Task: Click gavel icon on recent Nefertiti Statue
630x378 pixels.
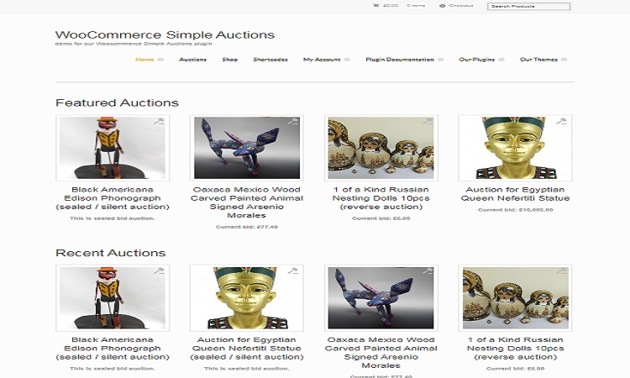Action: [293, 270]
